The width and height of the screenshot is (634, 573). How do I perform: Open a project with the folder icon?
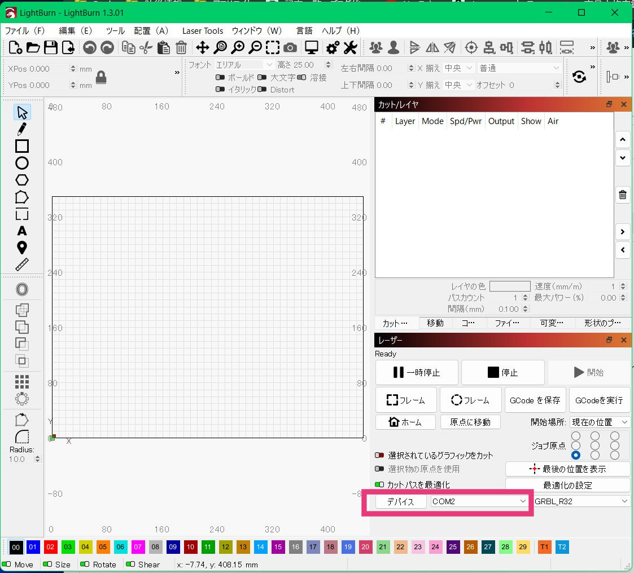click(33, 47)
